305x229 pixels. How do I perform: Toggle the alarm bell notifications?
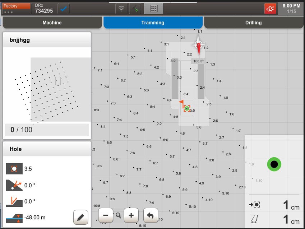click(271, 8)
